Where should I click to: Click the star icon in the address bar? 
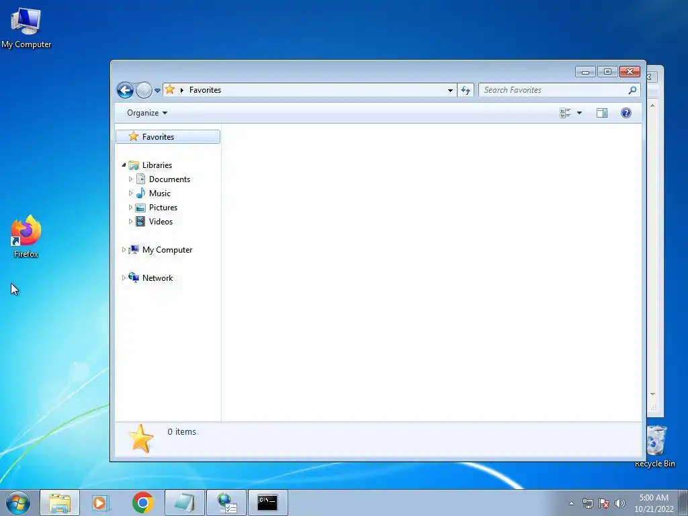170,90
